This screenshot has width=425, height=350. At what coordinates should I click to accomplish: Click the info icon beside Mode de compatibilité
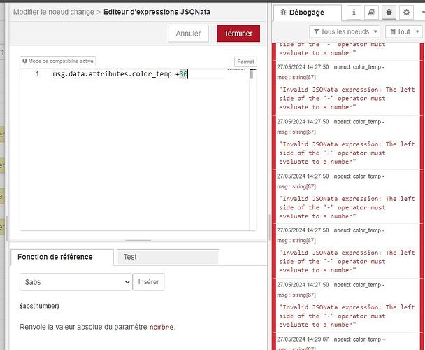point(24,61)
